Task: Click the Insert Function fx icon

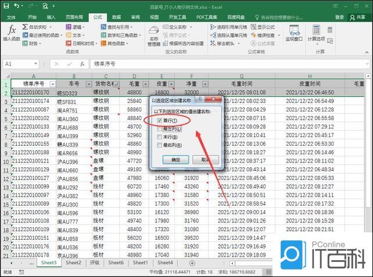Action: pos(12,30)
